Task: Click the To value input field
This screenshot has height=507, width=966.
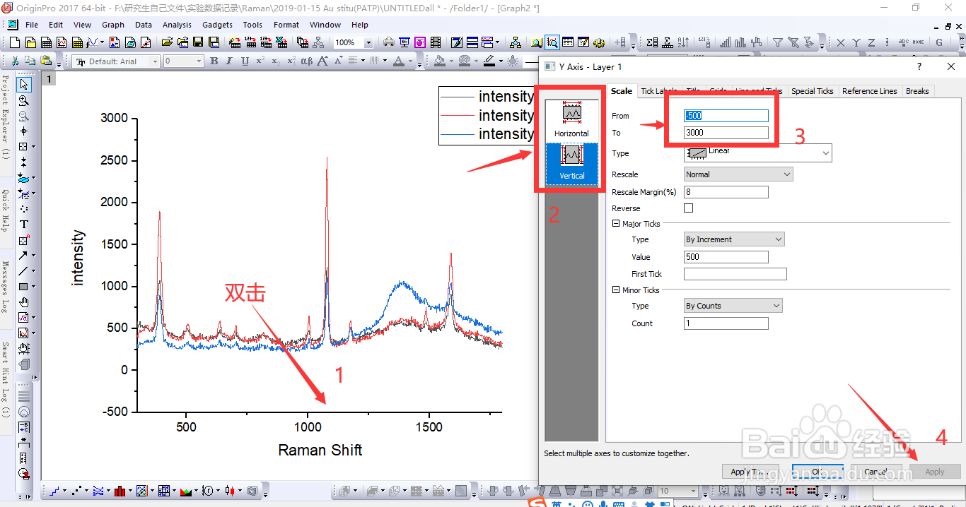Action: click(x=726, y=133)
